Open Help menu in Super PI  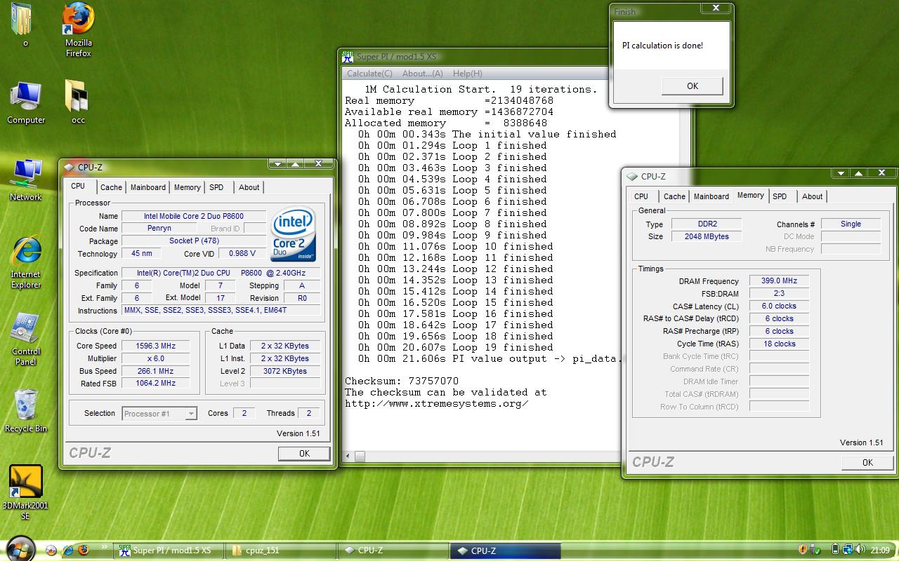coord(468,73)
